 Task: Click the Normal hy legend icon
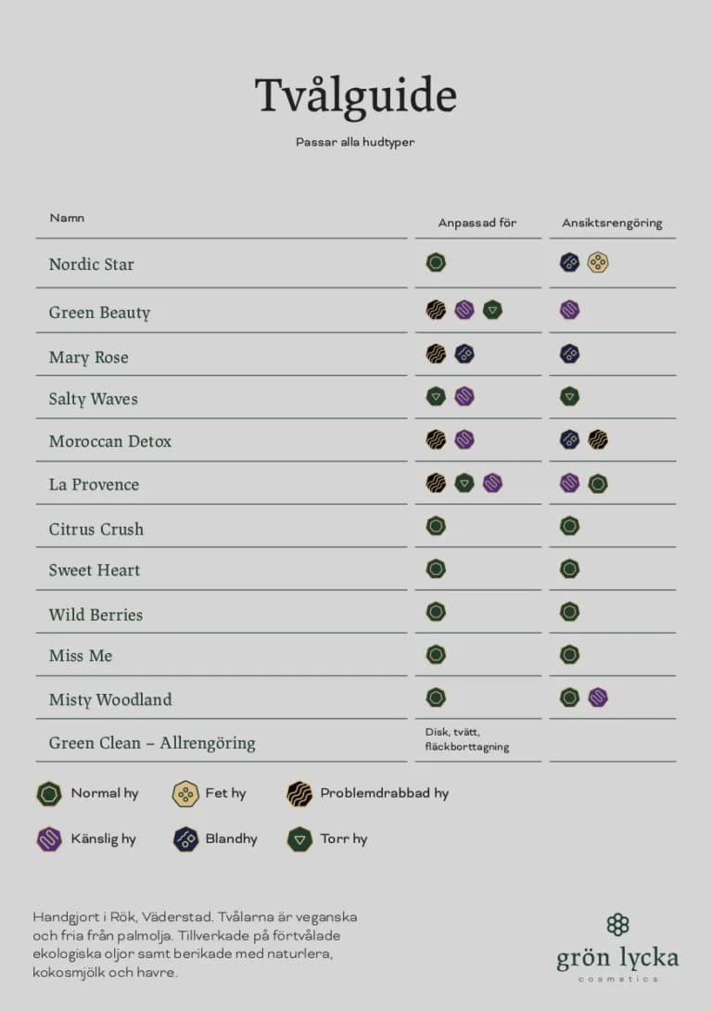click(48, 793)
